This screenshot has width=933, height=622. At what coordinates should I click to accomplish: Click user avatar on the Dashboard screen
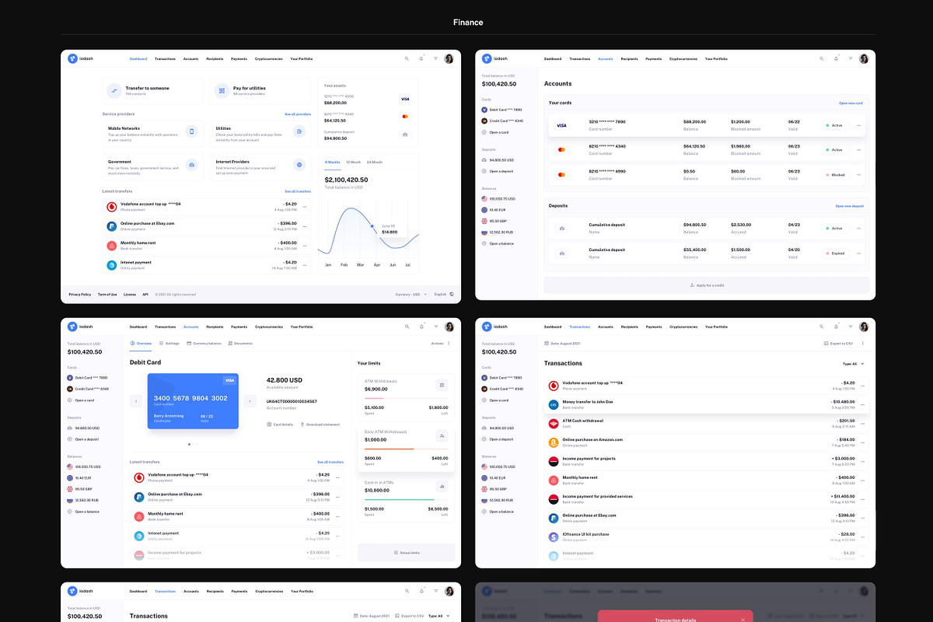449,58
